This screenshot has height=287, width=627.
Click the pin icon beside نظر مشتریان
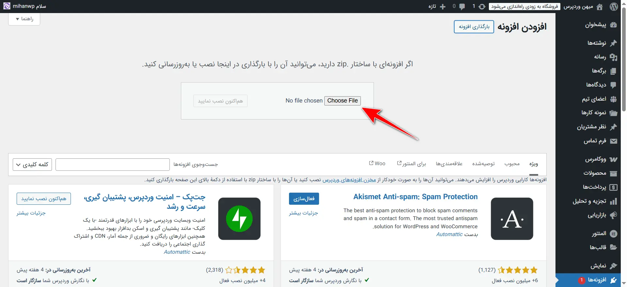point(614,127)
